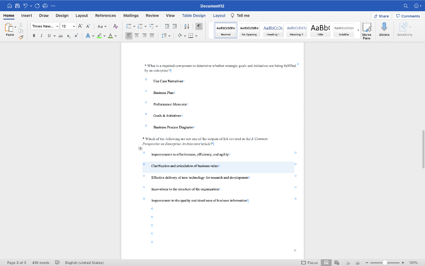Viewport: 425px width, 266px height.
Task: Switch to the Insert tab
Action: [27, 15]
